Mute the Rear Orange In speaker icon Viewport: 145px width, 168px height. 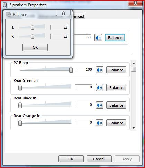(x=100, y=123)
